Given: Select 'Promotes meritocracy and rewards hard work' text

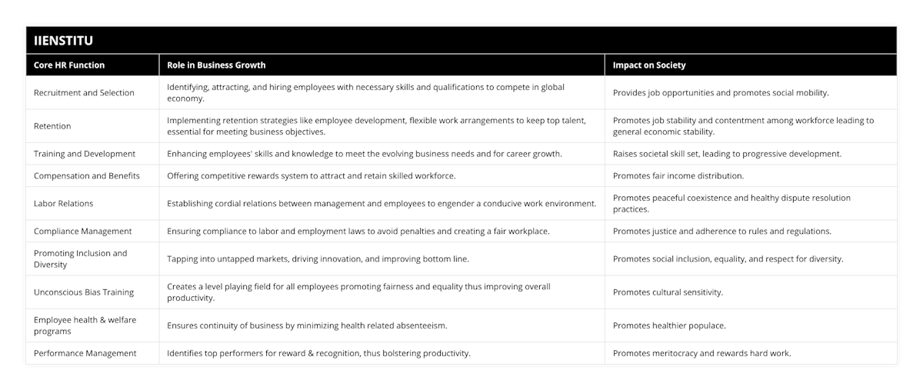Looking at the screenshot, I should pos(701,353).
